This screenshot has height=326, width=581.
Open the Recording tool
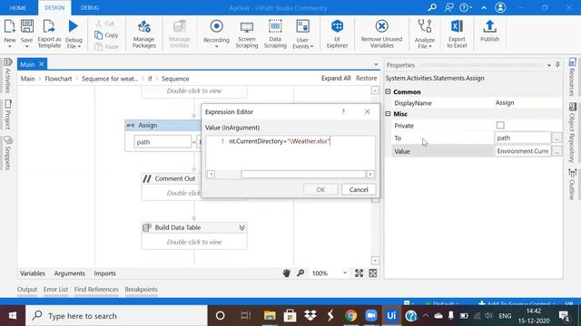click(216, 34)
